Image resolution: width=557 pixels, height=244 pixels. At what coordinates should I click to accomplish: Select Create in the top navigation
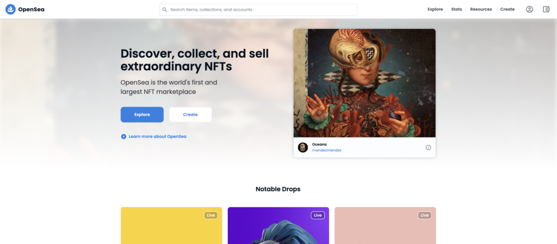(x=508, y=9)
